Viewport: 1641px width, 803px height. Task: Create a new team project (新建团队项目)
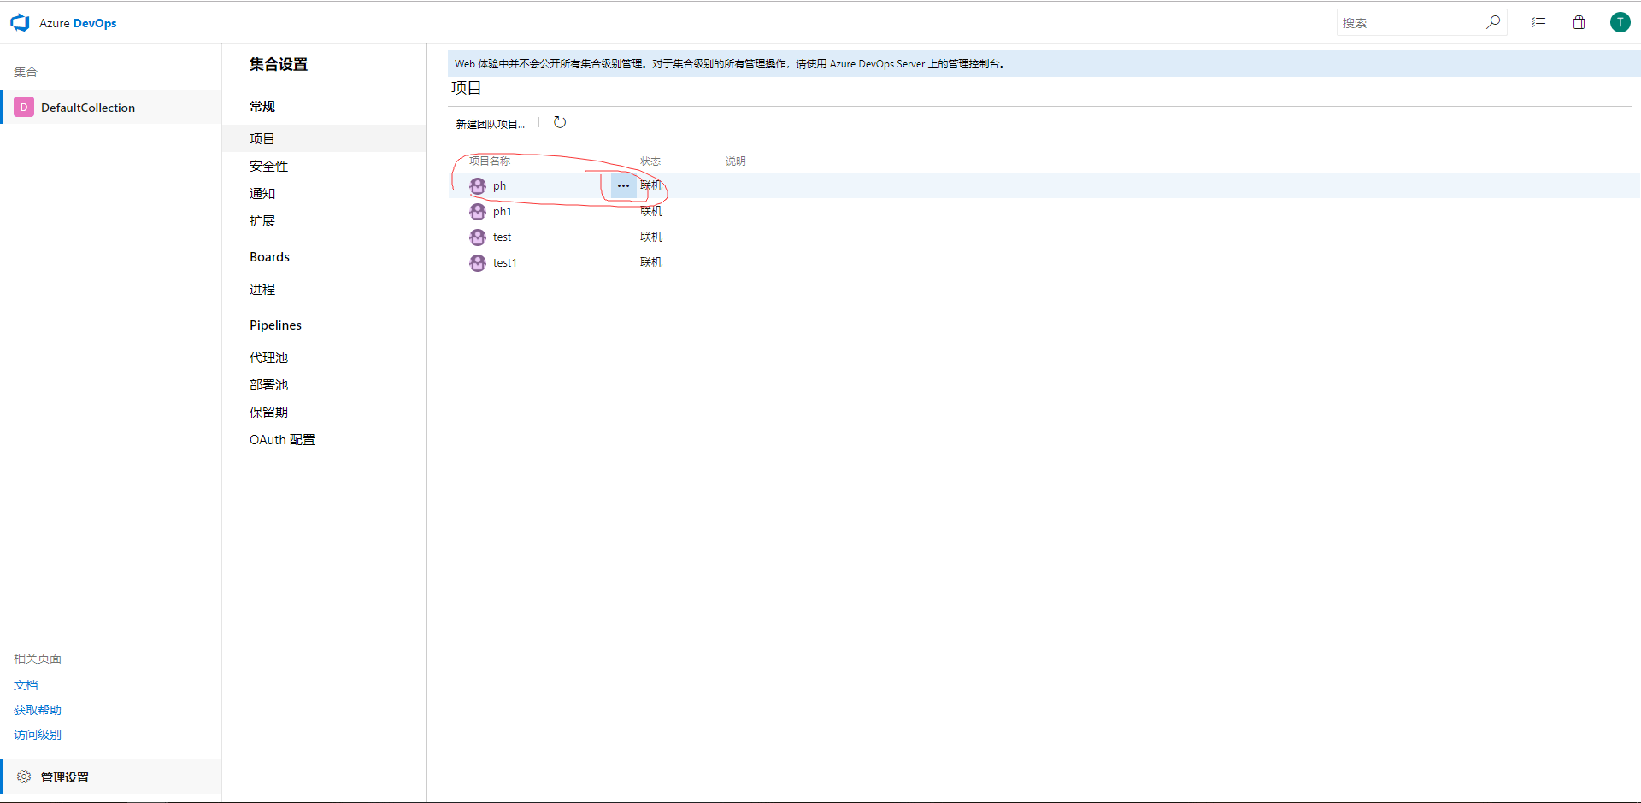(x=490, y=124)
